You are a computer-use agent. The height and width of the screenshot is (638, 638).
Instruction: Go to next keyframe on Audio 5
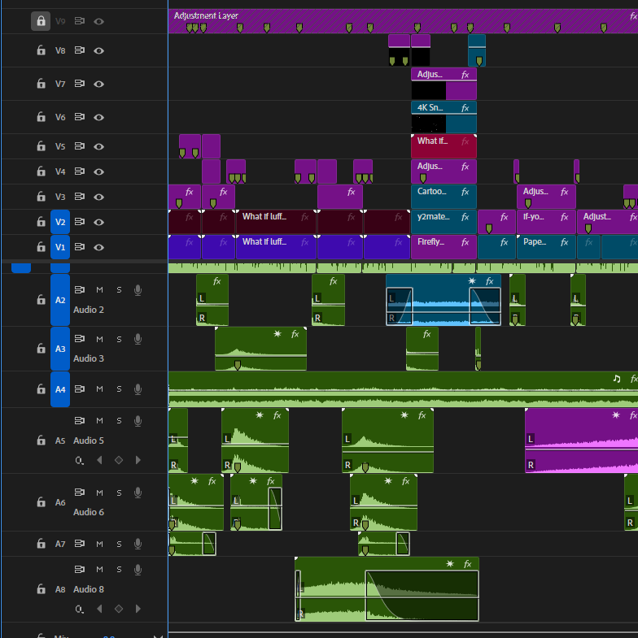coord(138,460)
